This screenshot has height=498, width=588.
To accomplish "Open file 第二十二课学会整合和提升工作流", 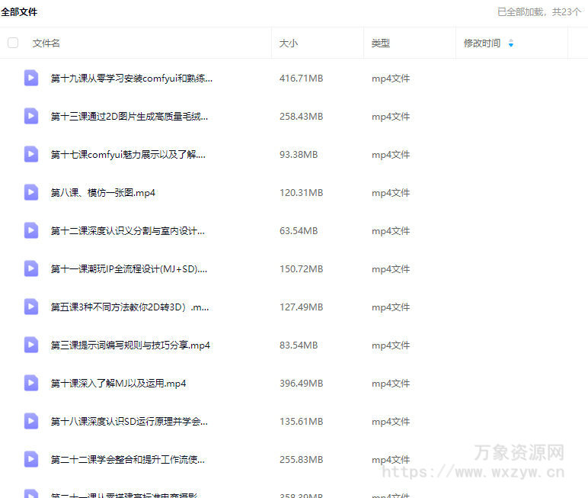I will click(x=128, y=460).
